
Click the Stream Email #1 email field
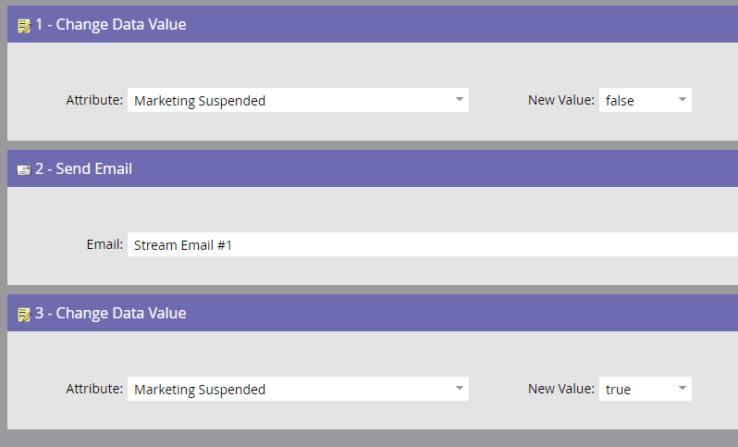tap(433, 244)
